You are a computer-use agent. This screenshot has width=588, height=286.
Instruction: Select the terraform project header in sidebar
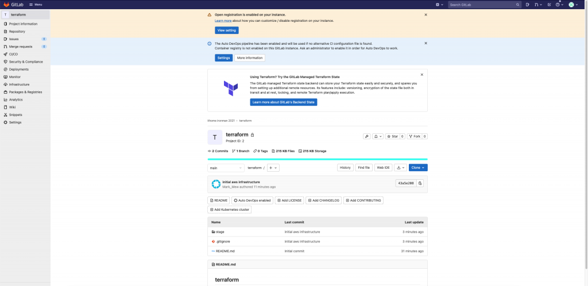(x=25, y=14)
